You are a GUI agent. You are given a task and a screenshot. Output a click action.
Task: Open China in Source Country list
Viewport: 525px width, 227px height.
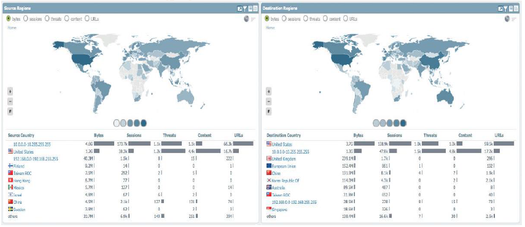tap(18, 202)
